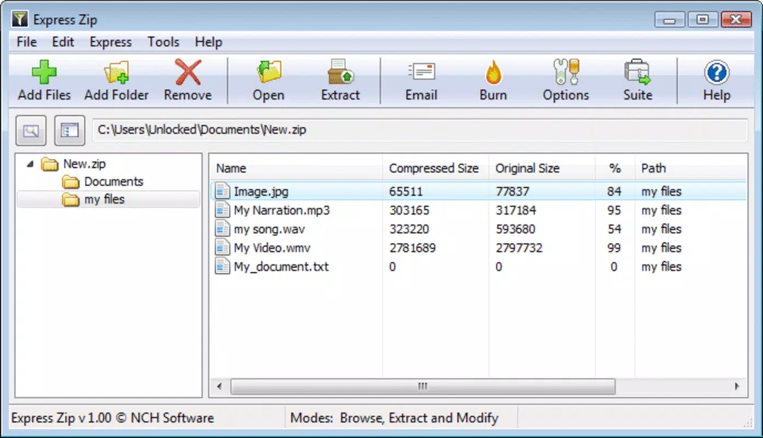This screenshot has height=438, width=763.
Task: Click the Image.jpg file icon
Action: 223,191
